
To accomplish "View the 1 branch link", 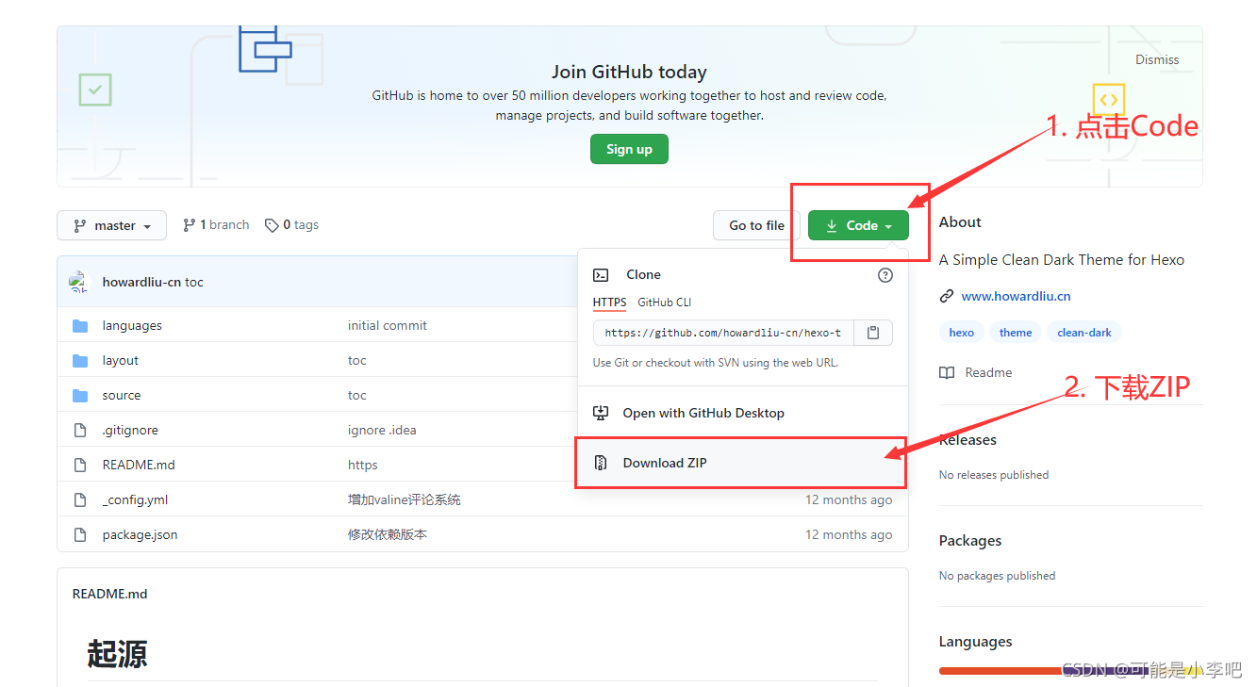I will click(216, 224).
